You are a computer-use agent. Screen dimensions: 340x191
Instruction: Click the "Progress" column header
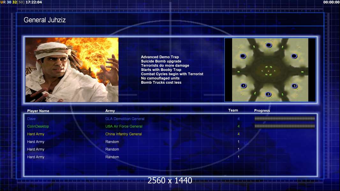(x=262, y=110)
